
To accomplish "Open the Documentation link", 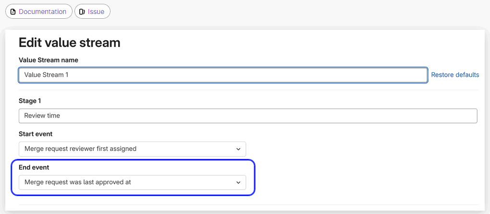I will 42,12.
